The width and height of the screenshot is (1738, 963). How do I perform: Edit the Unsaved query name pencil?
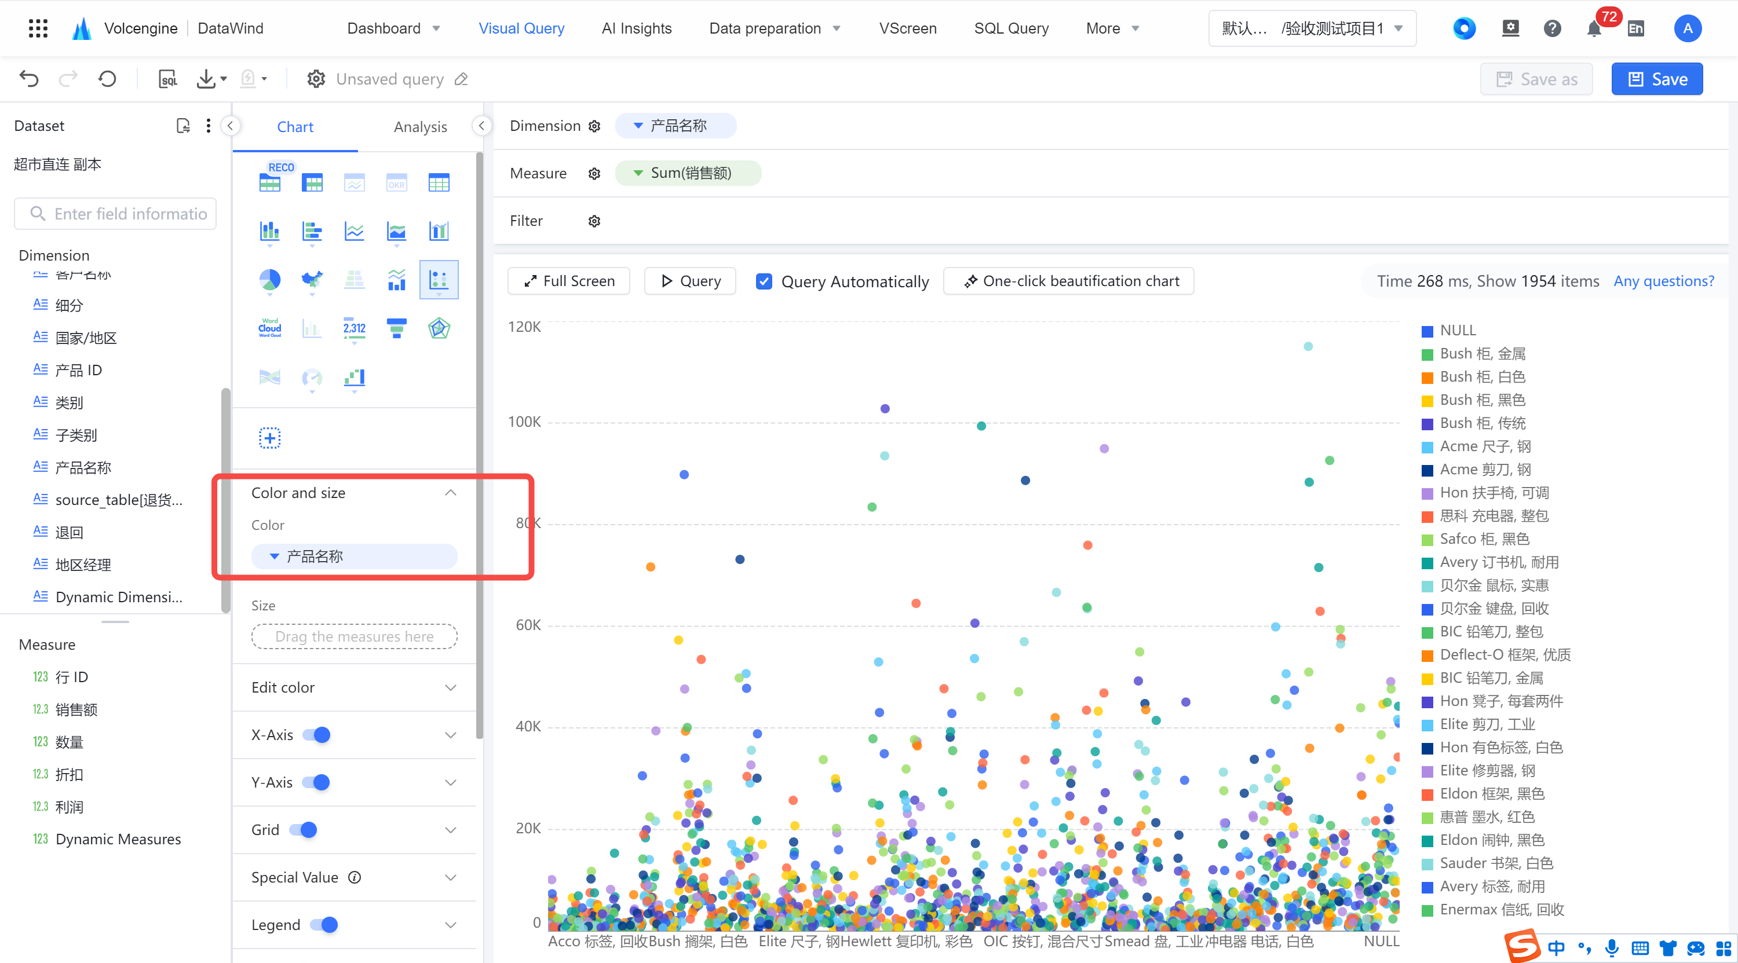(462, 79)
